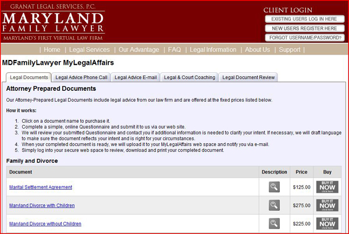Viewport: 349px width, 234px height.
Task: Click the Price column header
Action: (x=301, y=172)
